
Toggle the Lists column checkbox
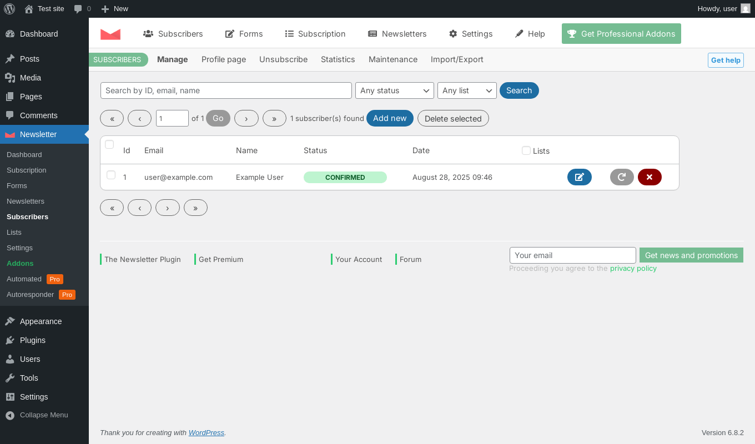click(x=526, y=150)
